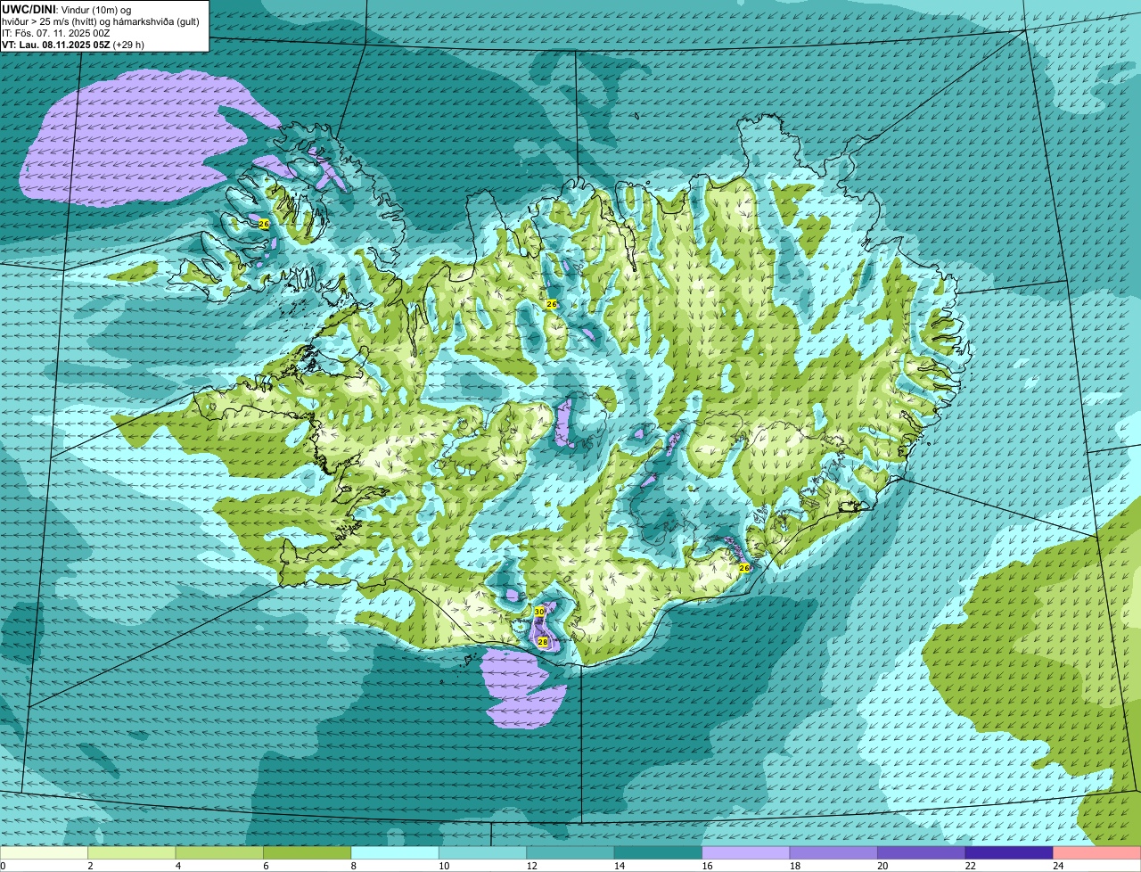
Task: Click the "12" tick label on color scale
Action: (531, 866)
